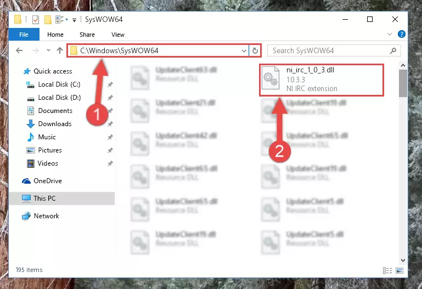
Task: Go forward with the Forward arrow
Action: 35,50
